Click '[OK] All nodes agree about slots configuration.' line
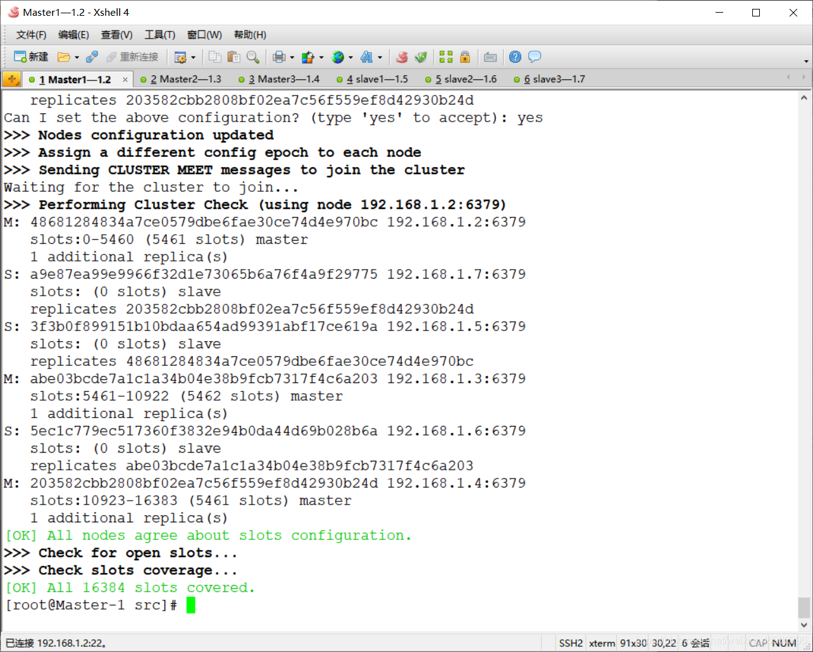 click(x=208, y=536)
